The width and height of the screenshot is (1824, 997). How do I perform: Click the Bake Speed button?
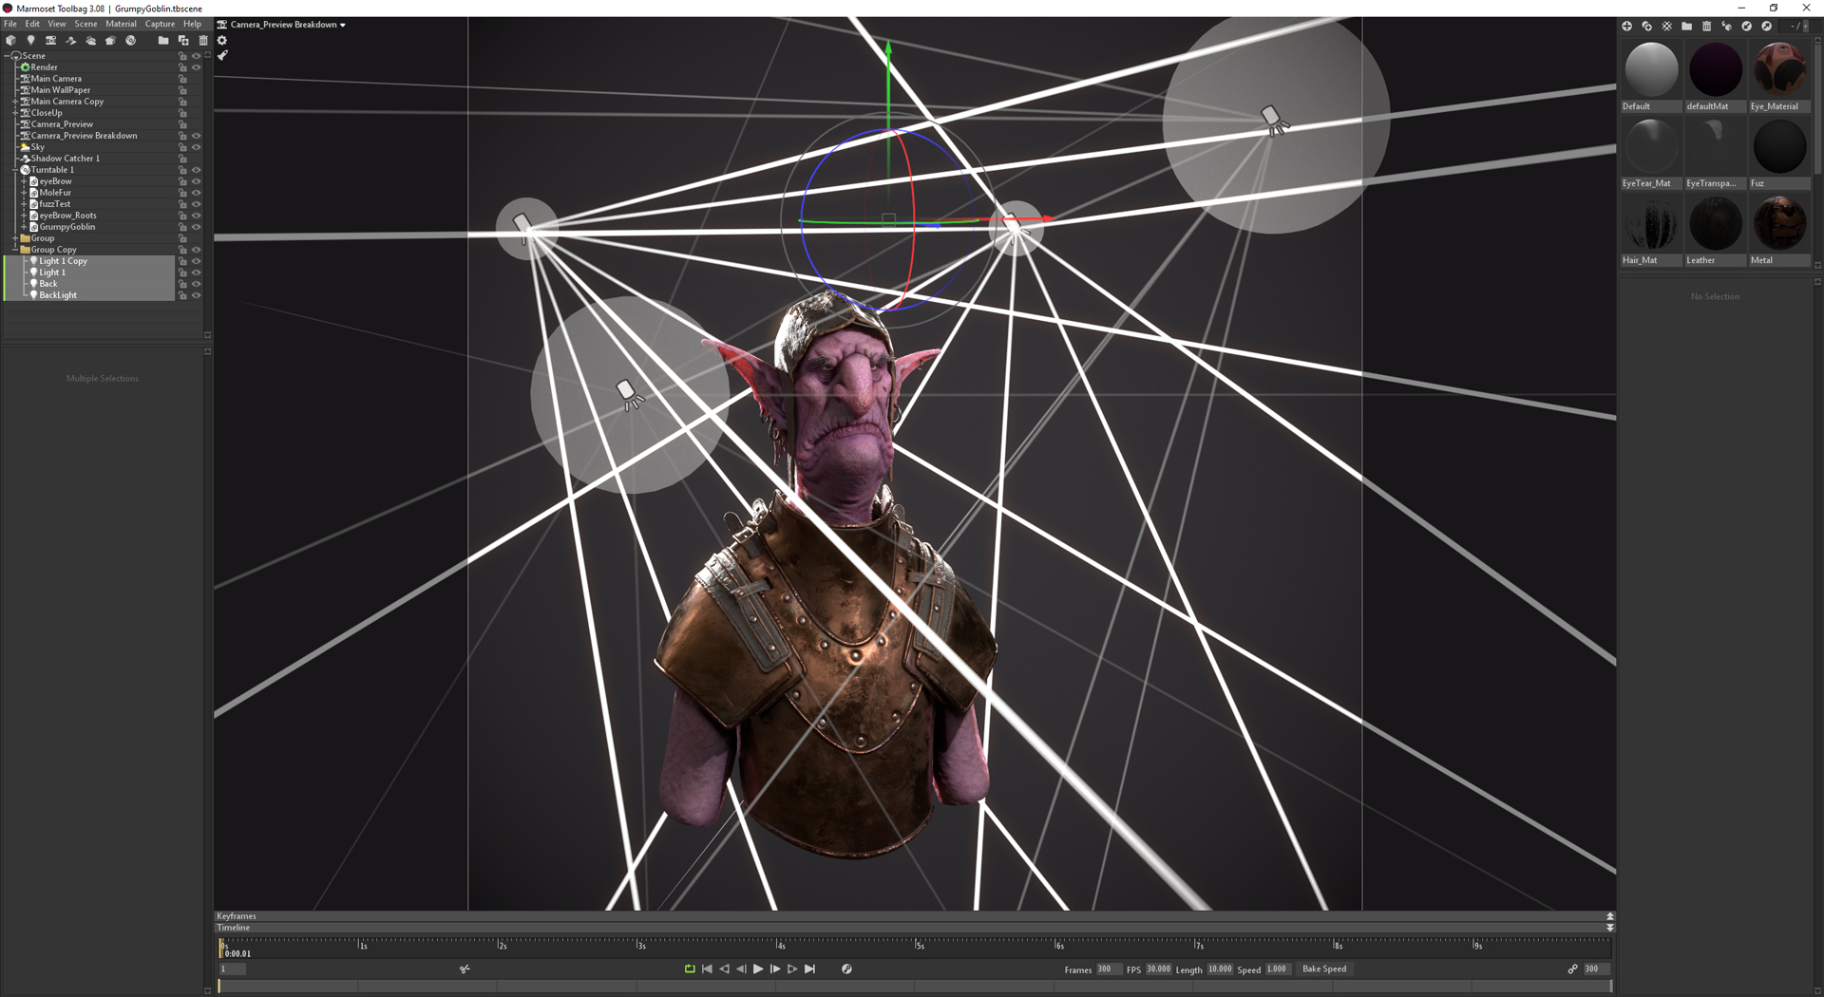(1324, 969)
